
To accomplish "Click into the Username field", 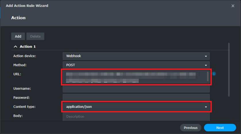I will [136, 89].
